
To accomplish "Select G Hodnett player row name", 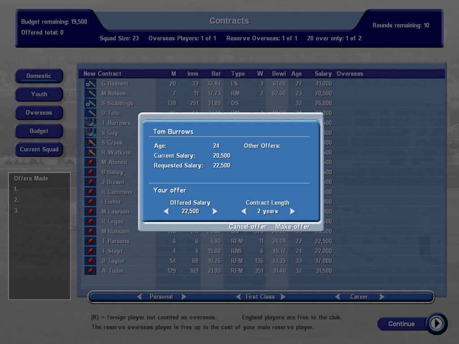I will pyautogui.click(x=115, y=84).
